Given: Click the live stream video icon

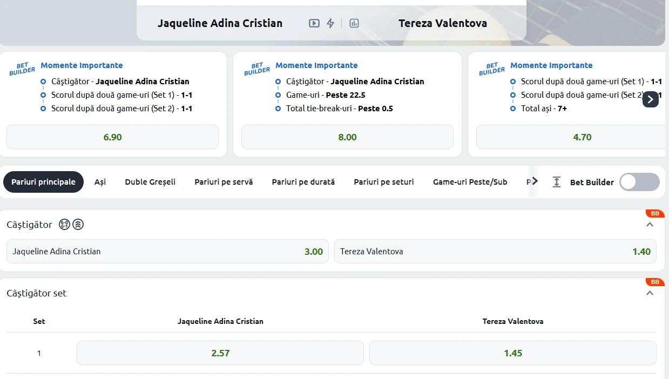Looking at the screenshot, I should (314, 23).
